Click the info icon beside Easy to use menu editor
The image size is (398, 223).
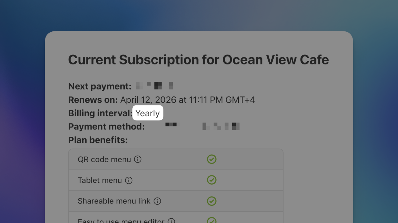(x=171, y=221)
